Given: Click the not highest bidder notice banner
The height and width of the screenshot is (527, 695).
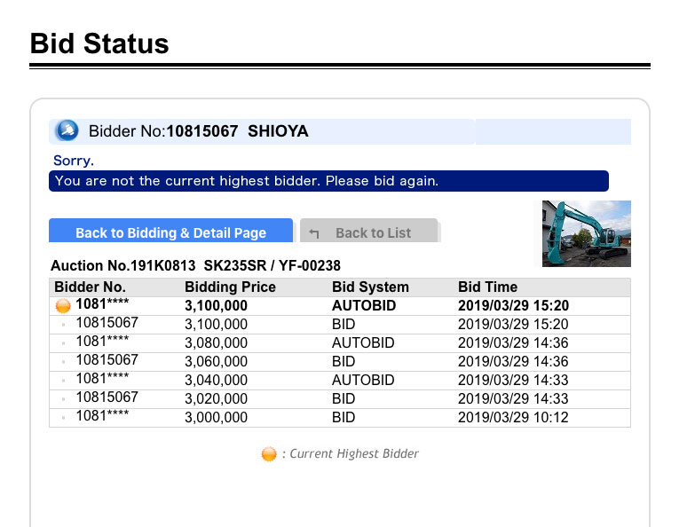Looking at the screenshot, I should coord(328,181).
